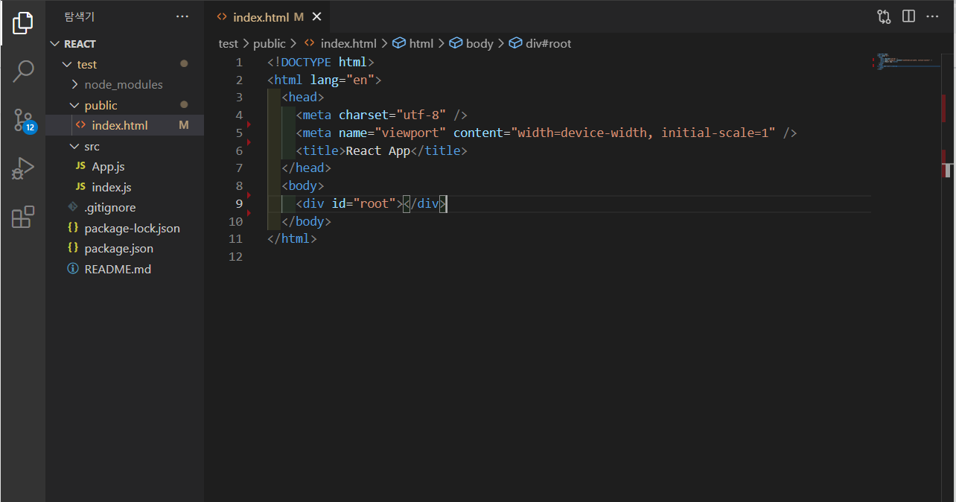Click the info icon beside README.md

pyautogui.click(x=73, y=269)
